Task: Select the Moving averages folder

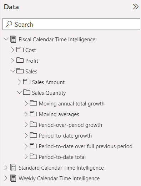Action: click(59, 114)
